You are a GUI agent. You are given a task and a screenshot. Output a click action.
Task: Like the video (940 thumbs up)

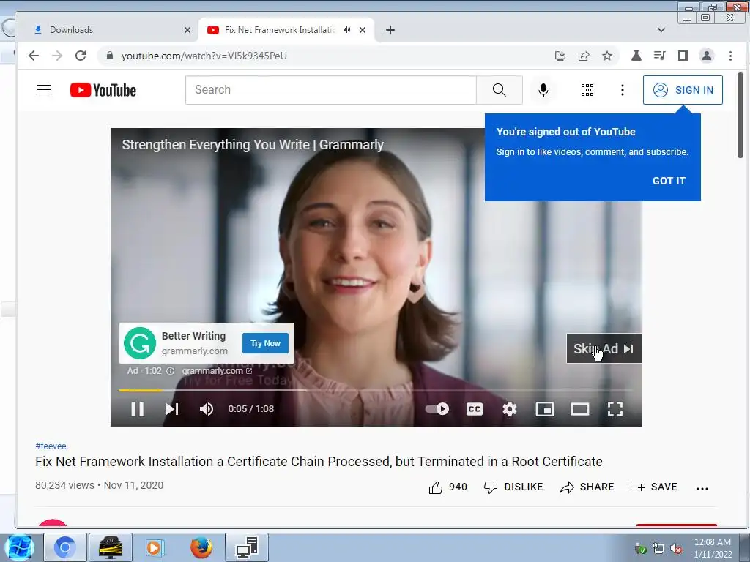[448, 487]
